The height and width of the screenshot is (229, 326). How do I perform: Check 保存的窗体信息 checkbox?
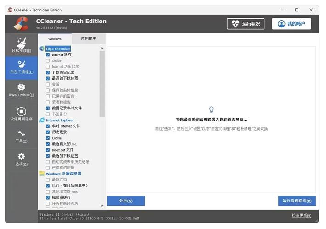click(x=48, y=90)
